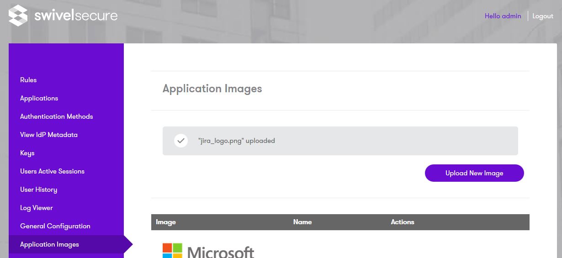Open the Log Viewer

[x=37, y=208]
